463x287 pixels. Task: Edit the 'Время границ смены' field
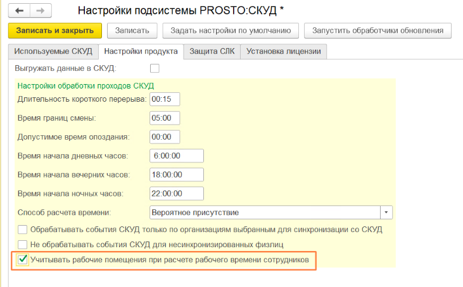165,118
